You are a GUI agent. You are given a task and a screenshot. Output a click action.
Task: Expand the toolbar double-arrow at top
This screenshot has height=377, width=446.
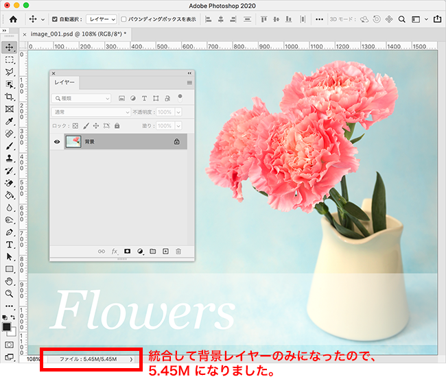click(x=4, y=30)
